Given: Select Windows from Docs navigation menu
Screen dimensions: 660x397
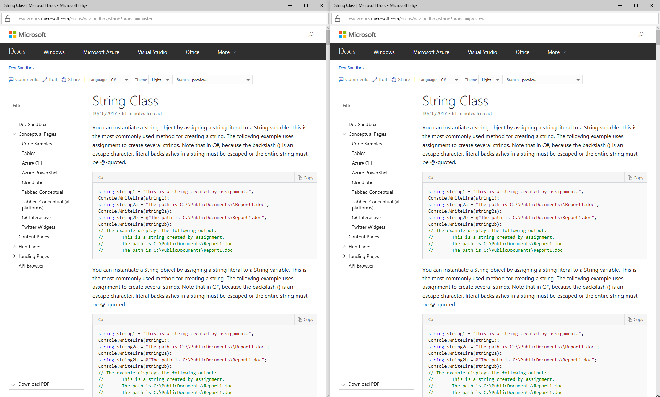Looking at the screenshot, I should pyautogui.click(x=53, y=52).
